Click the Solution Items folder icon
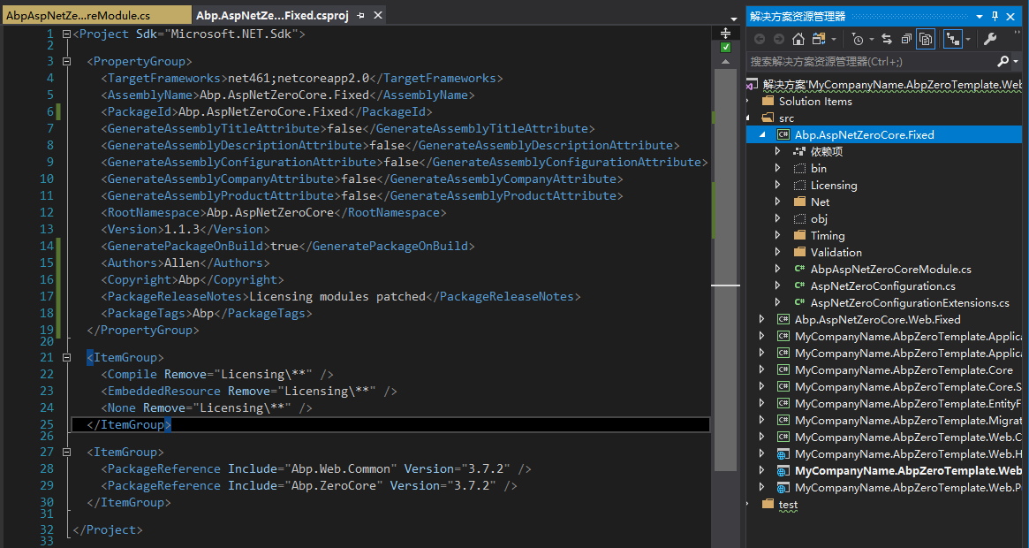The height and width of the screenshot is (548, 1029). [768, 101]
